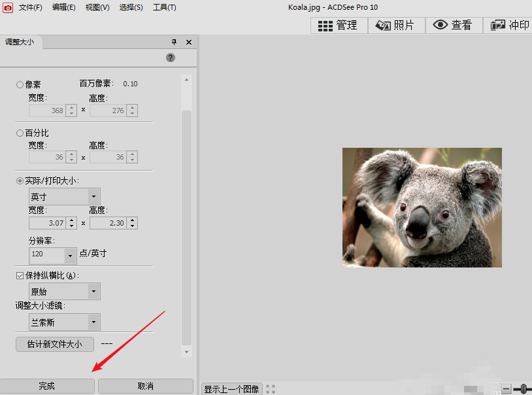Increase pixel width with up stepper arrow

pos(71,107)
